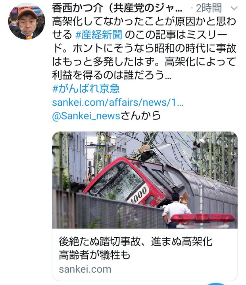Open the card subtitle 高齢者が犠牲も
The height and width of the screenshot is (285, 246).
tap(94, 255)
